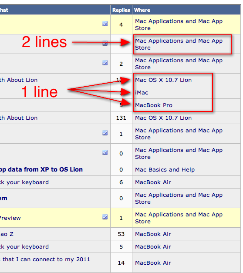The image size is (243, 273).
Task: Open Mac Applications and Mac App Store link with 2 replies
Action: [x=179, y=64]
